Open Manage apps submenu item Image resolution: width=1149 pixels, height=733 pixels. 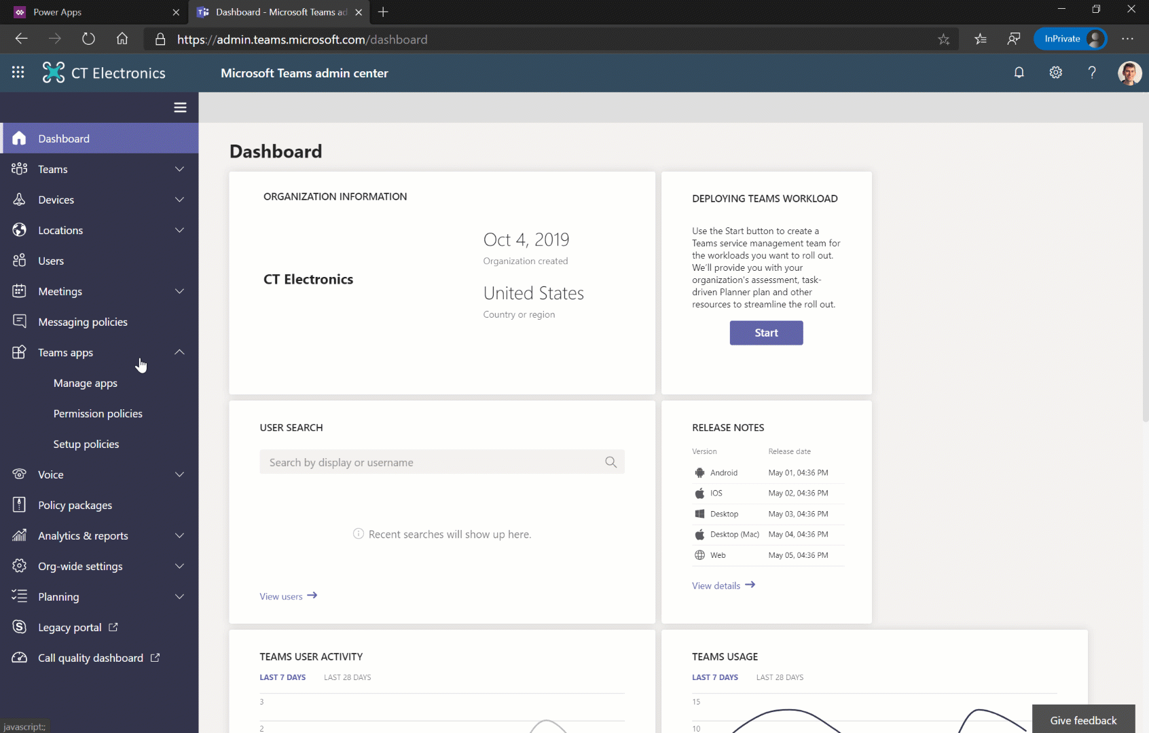pos(86,383)
